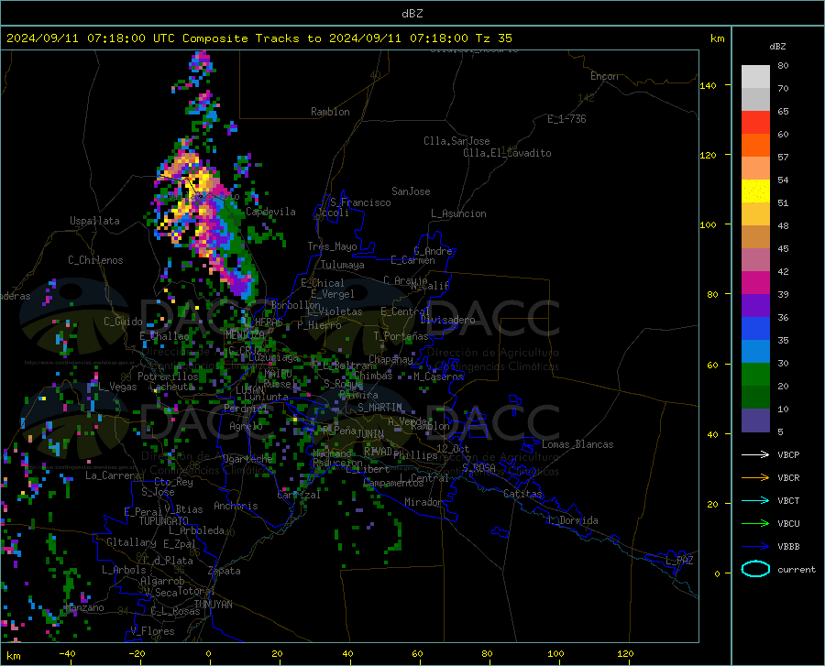Click the cyan VBCT arrow in legend

[x=755, y=500]
